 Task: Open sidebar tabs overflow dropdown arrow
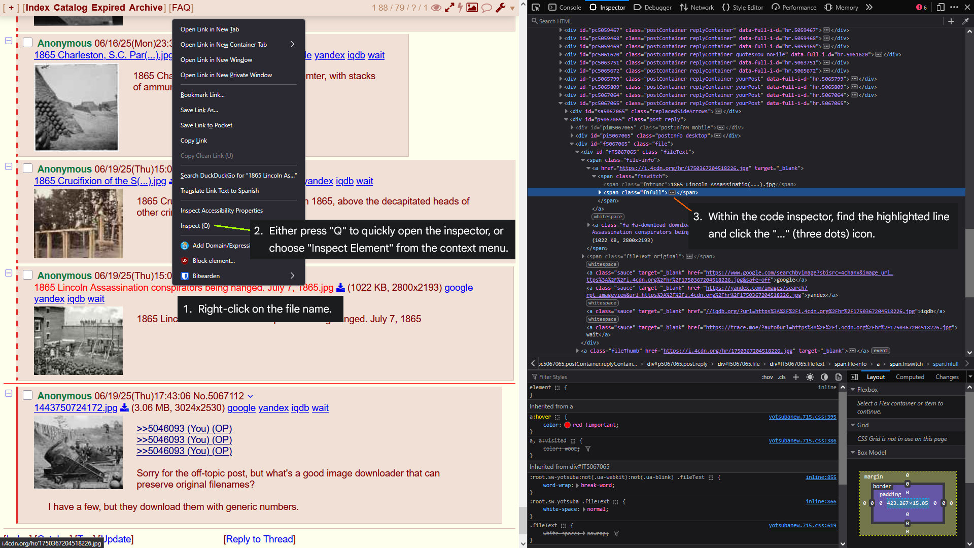(x=970, y=377)
